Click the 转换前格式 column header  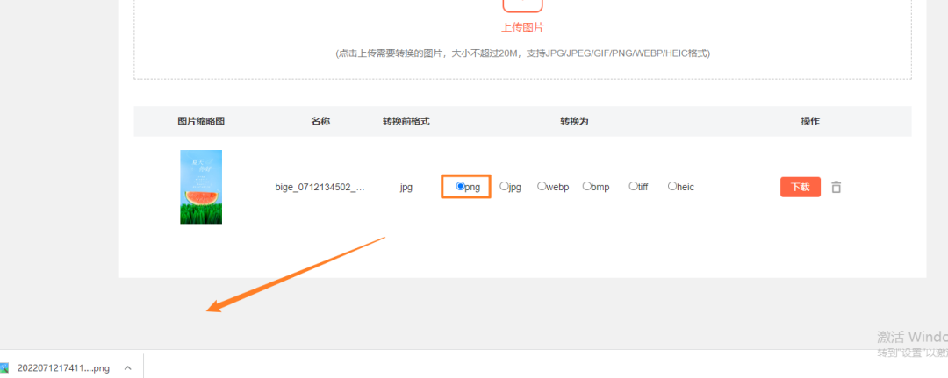pyautogui.click(x=406, y=121)
